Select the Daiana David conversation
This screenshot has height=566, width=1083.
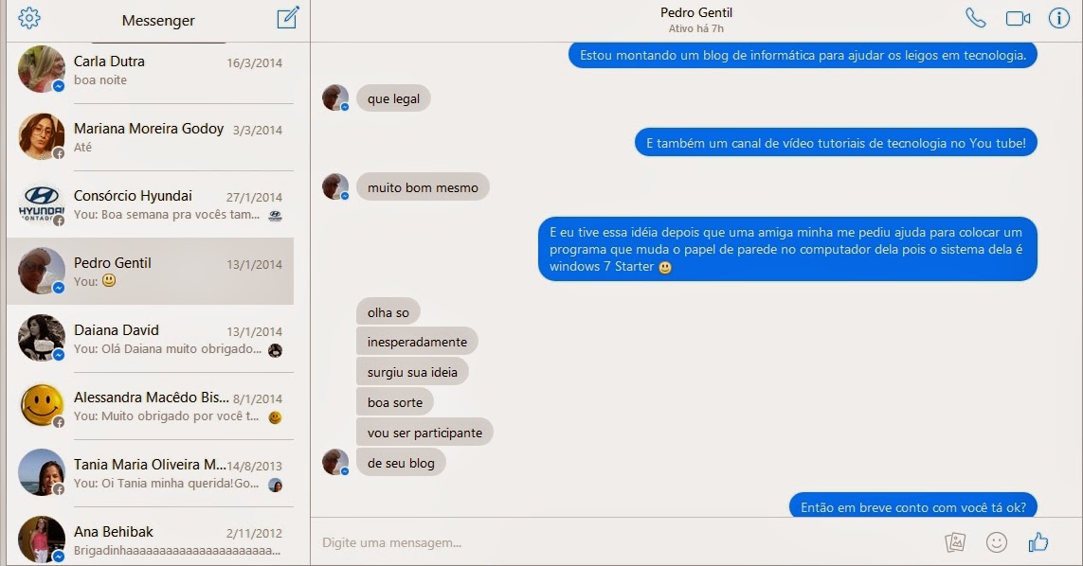150,339
